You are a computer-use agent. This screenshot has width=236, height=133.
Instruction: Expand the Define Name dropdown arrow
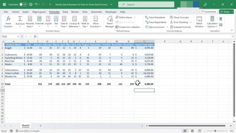coord(135,17)
